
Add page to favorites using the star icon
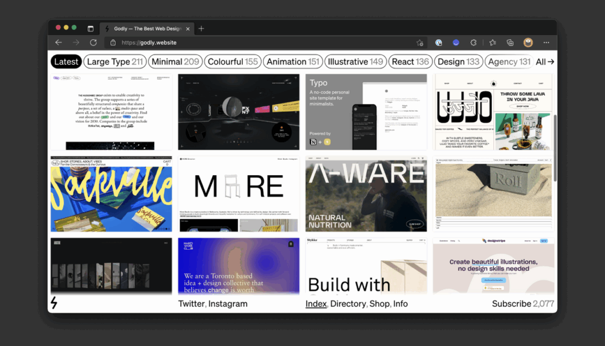pyautogui.click(x=420, y=43)
